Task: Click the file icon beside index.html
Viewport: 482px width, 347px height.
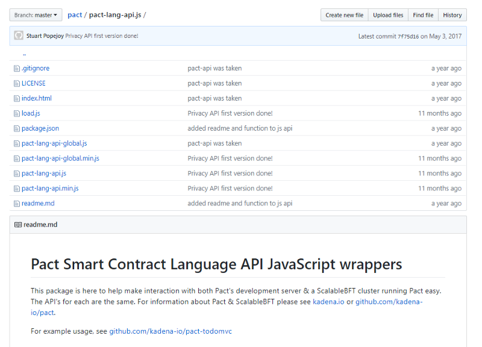Action: pyautogui.click(x=17, y=99)
